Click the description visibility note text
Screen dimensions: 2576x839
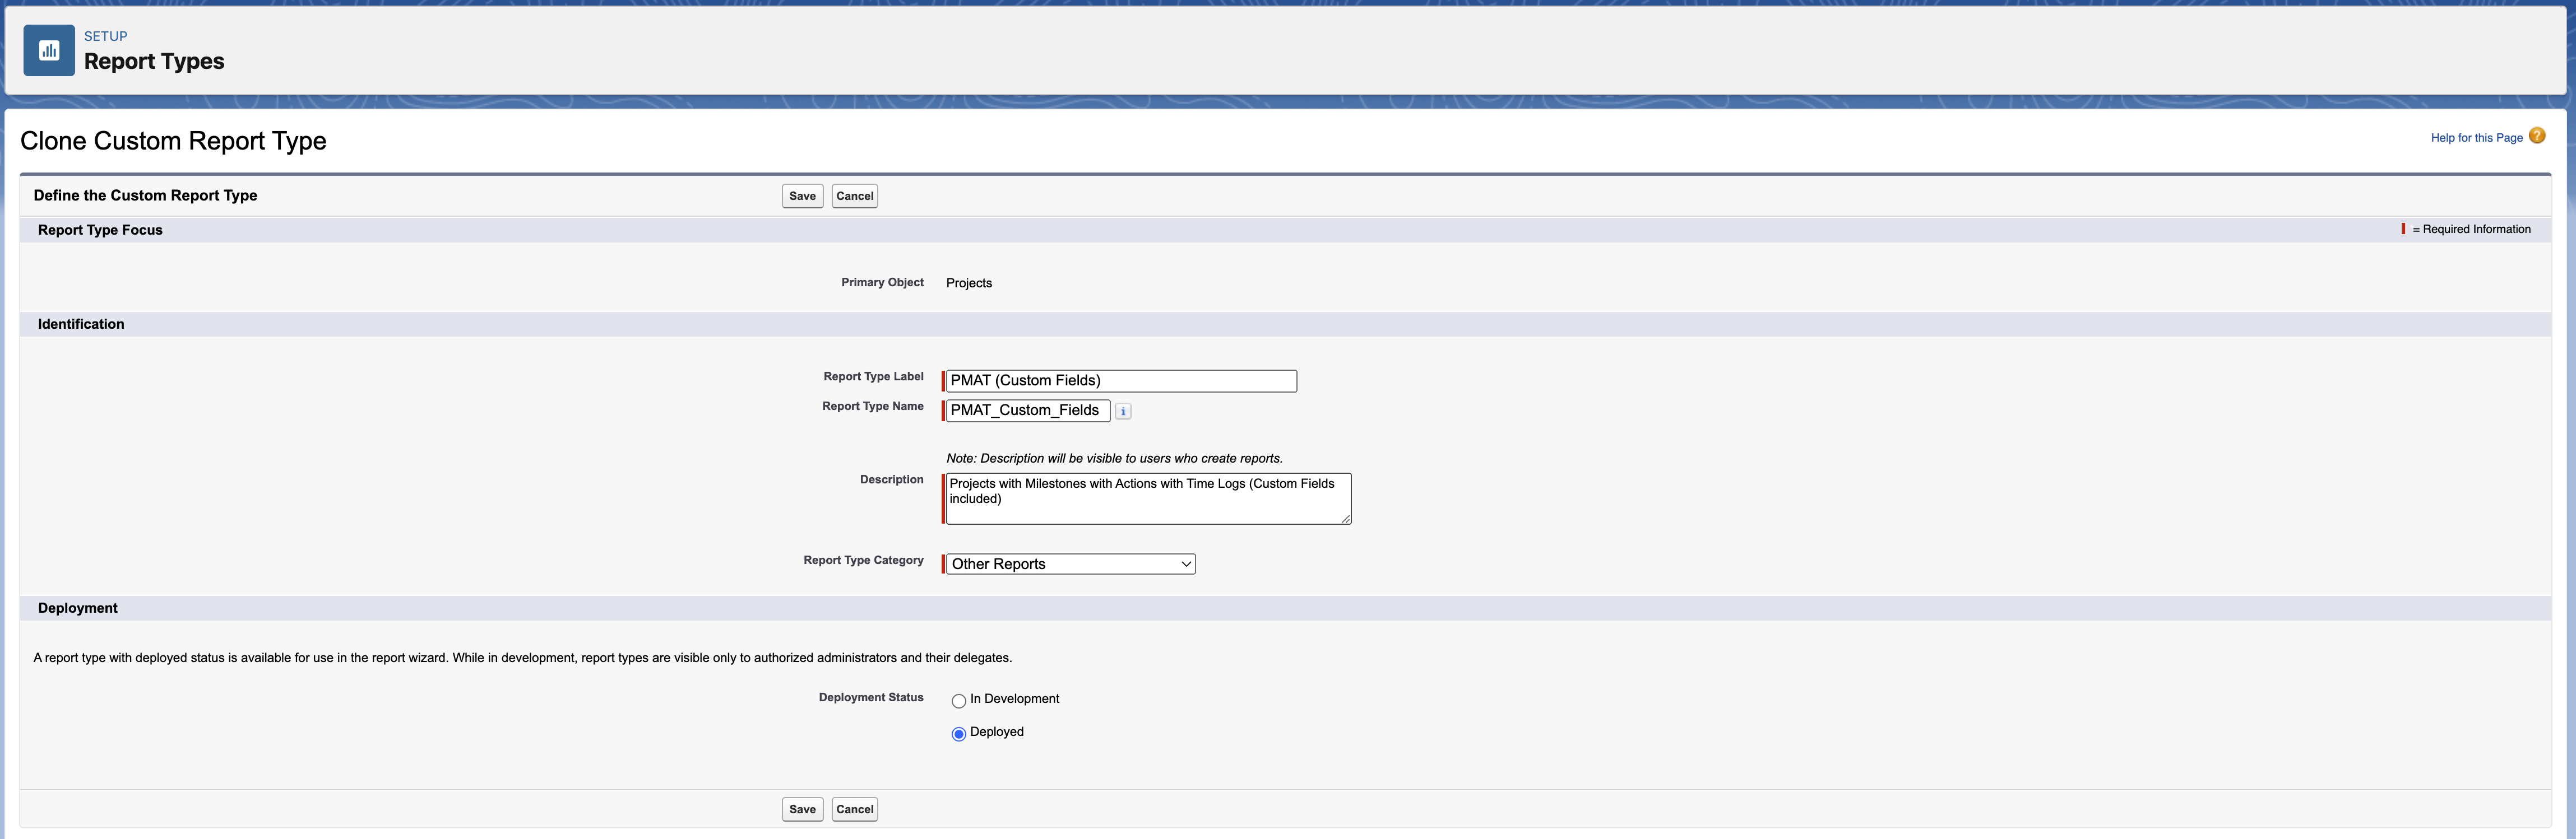click(x=1114, y=459)
